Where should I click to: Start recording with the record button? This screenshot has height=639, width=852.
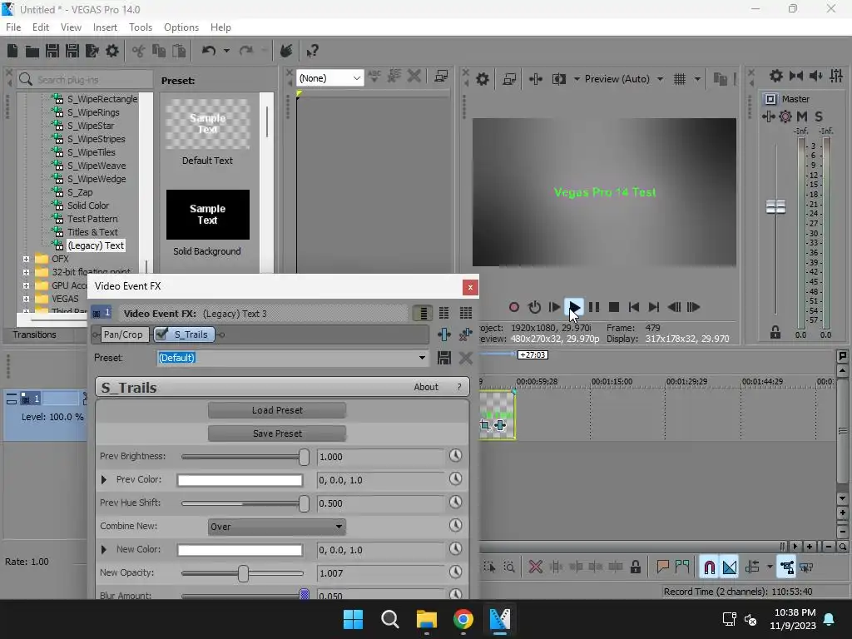[513, 308]
